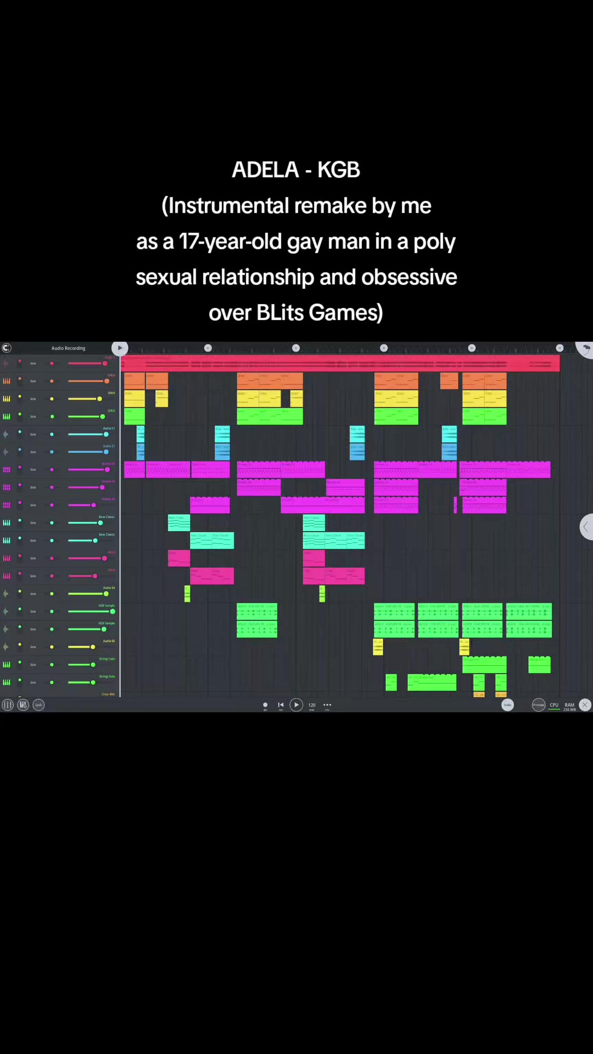Screen dimensions: 593x1054
Task: Click the Audio Recording header
Action: click(x=68, y=348)
